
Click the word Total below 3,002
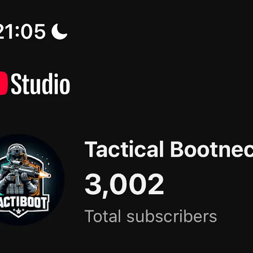103,216
